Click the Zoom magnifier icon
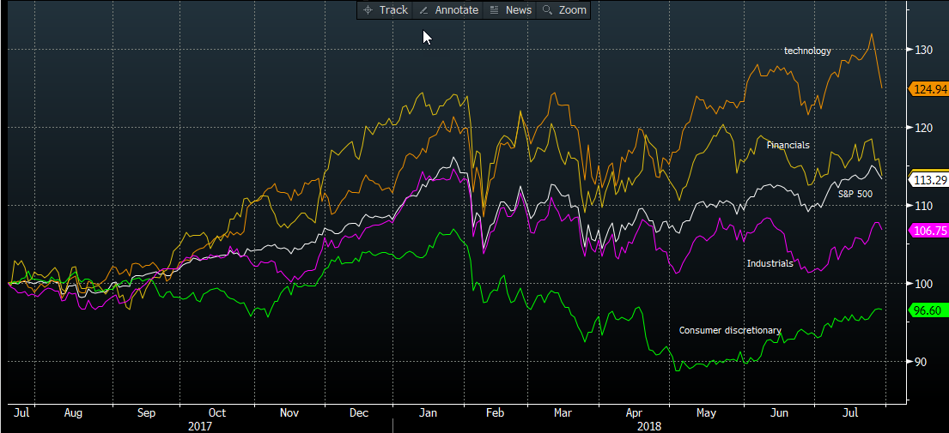Screen dimensions: 949x433 pyautogui.click(x=547, y=10)
